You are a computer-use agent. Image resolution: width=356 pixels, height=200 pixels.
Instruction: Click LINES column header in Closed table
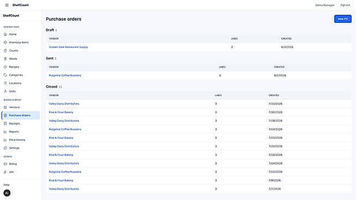point(218,95)
